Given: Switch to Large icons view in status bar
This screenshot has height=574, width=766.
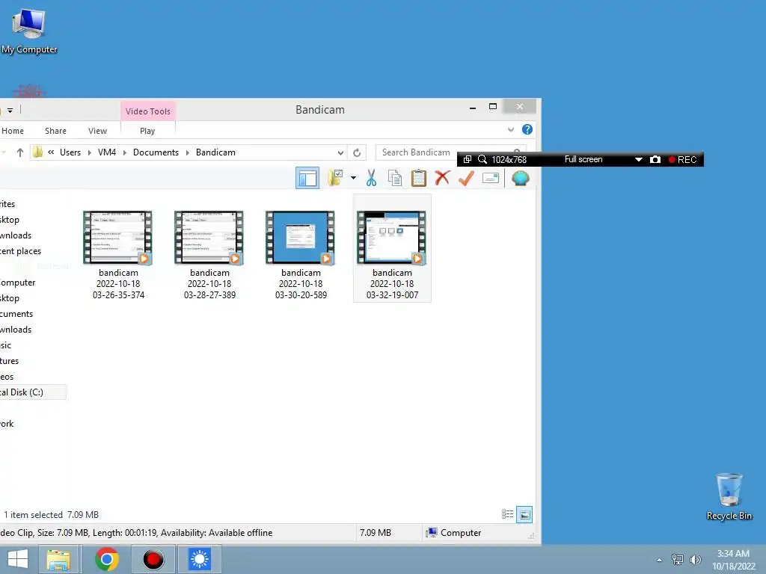Looking at the screenshot, I should 524,514.
